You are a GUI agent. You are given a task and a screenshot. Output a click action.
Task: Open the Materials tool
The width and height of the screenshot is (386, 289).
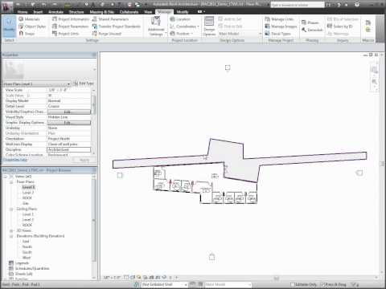[29, 19]
